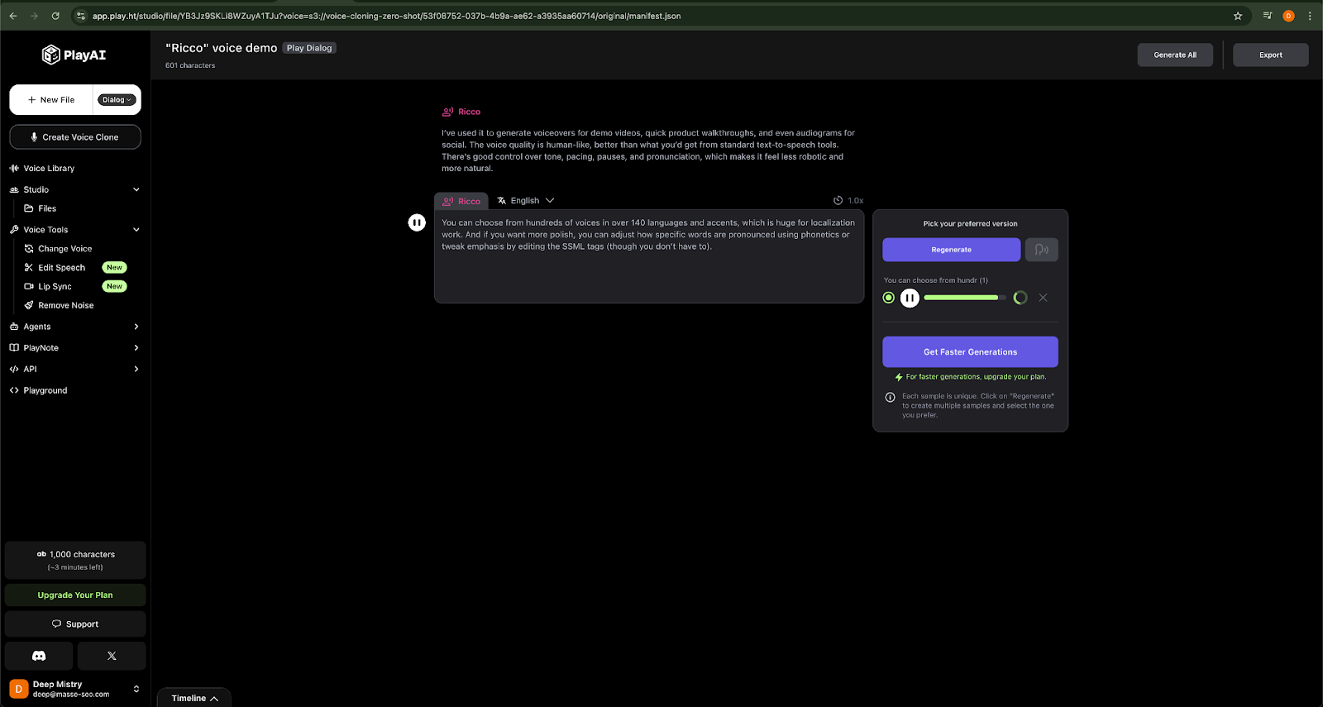Remove the generated sample with X icon
The height and width of the screenshot is (707, 1323).
[1043, 298]
